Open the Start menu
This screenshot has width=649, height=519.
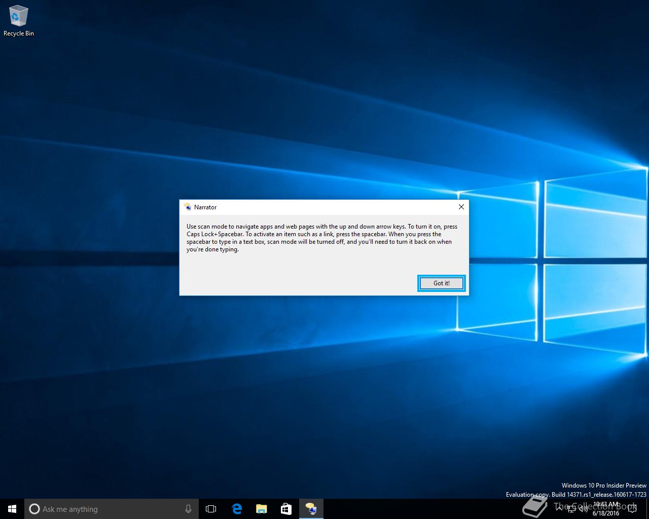(x=12, y=509)
